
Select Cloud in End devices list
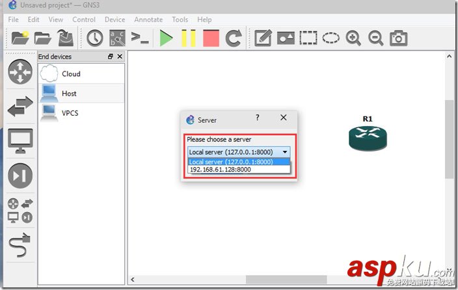[x=81, y=73]
